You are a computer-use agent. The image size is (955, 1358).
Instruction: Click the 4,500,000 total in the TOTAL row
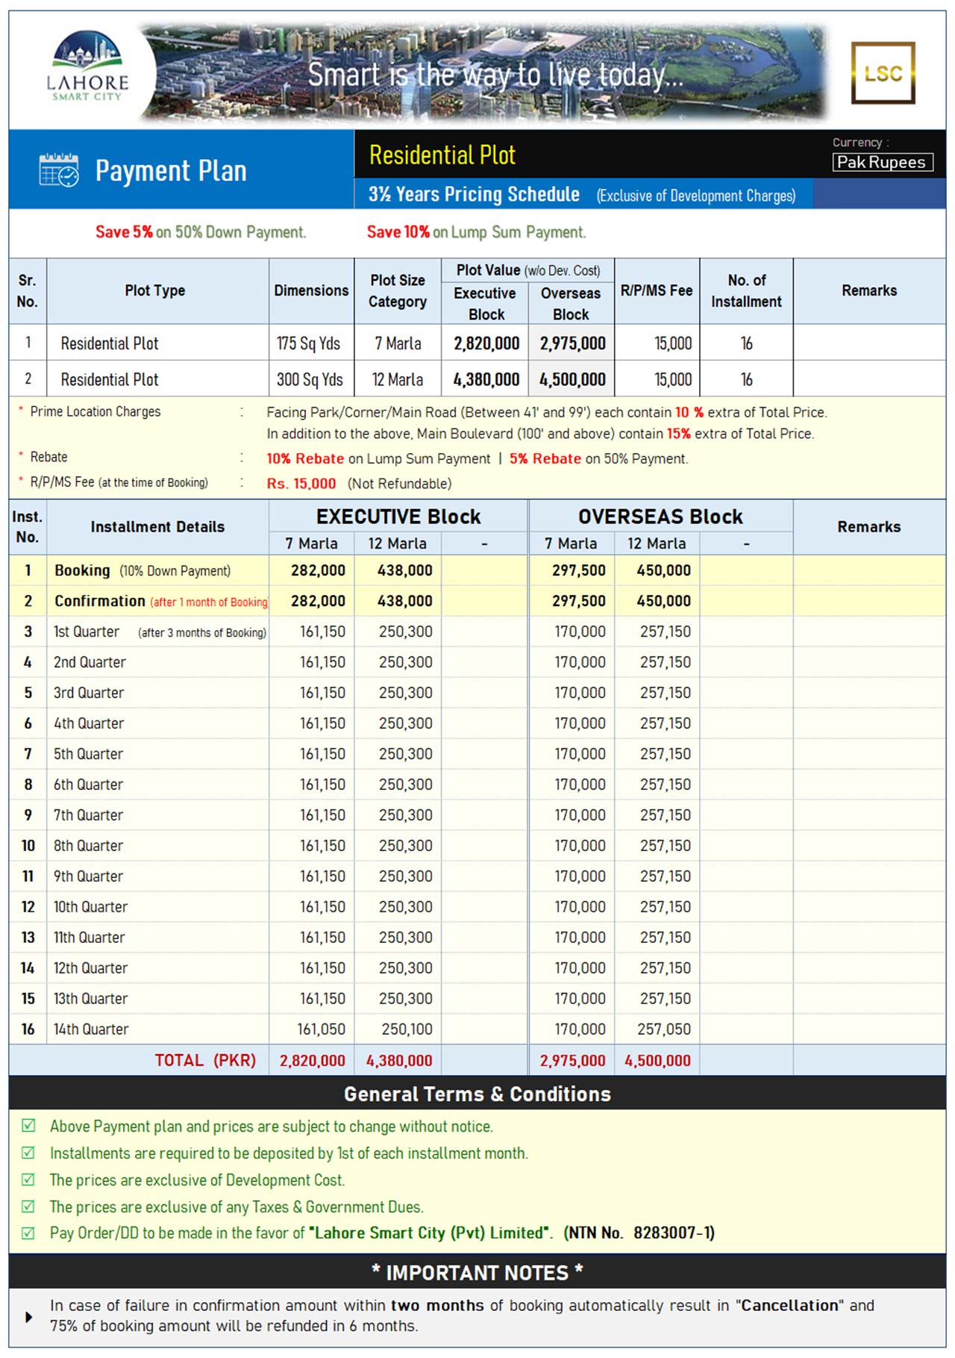tap(657, 1060)
